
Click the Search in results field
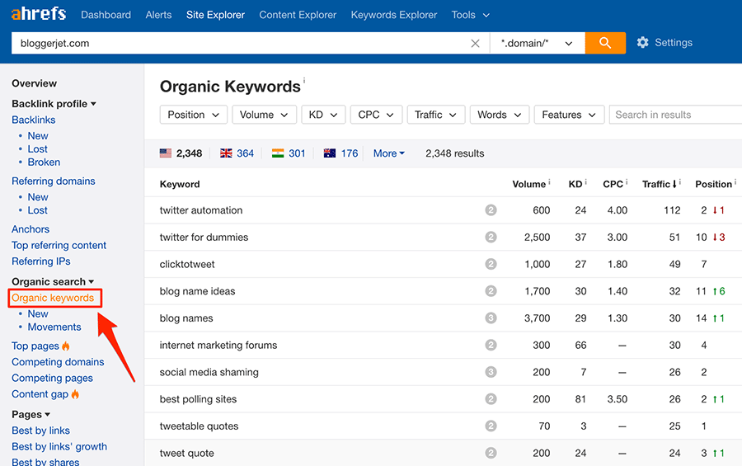click(676, 115)
